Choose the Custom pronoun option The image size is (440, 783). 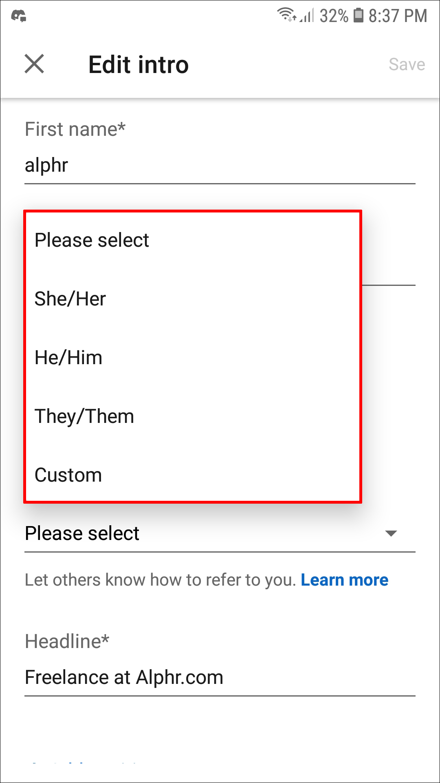68,475
